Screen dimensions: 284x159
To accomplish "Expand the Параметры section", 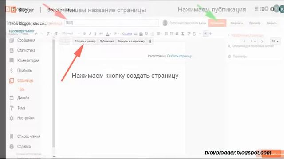I will point(237,57).
